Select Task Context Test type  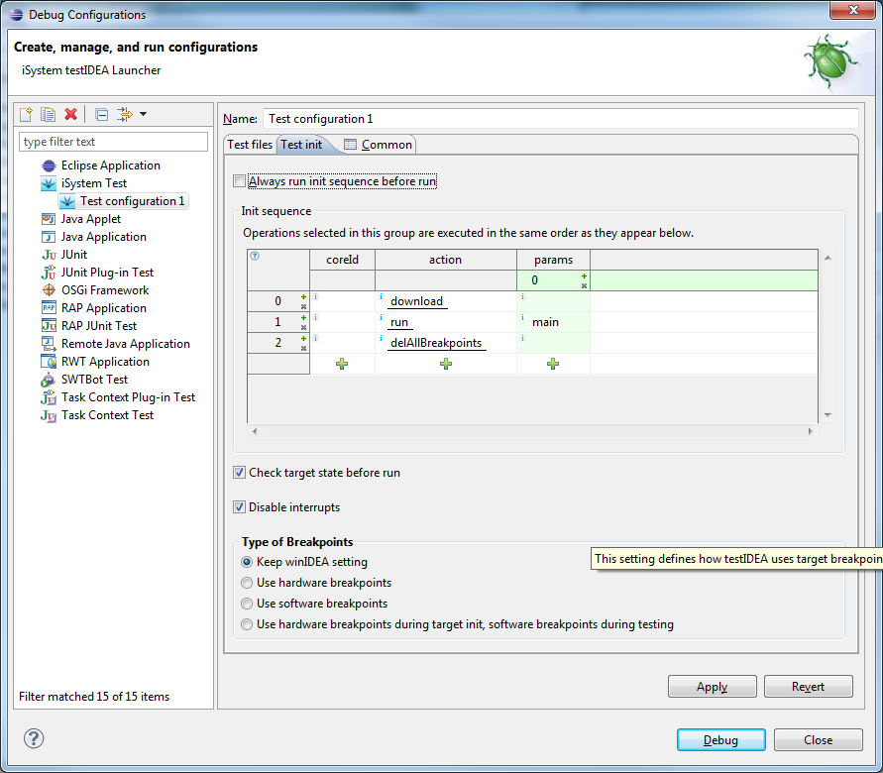pyautogui.click(x=107, y=415)
